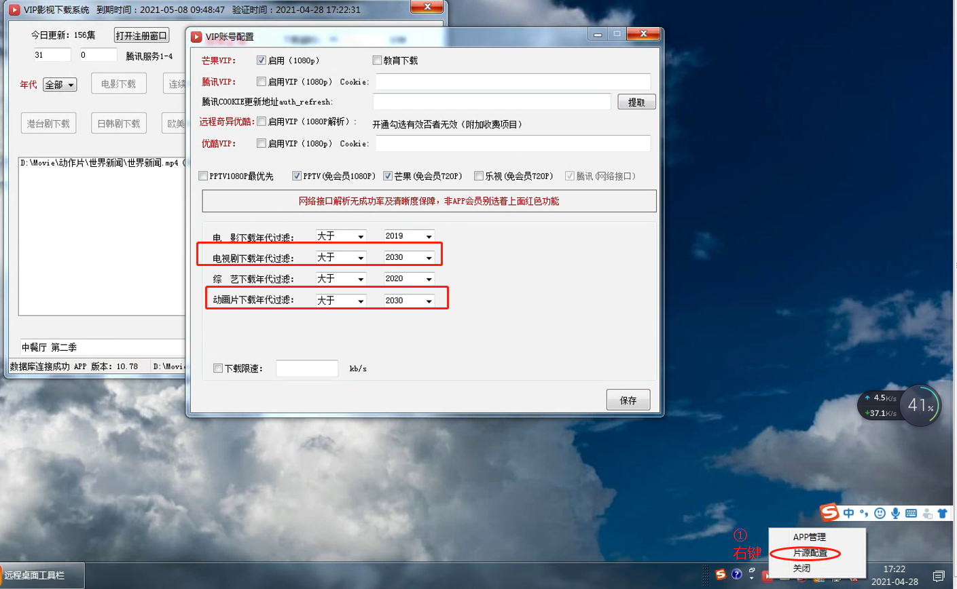Click the blue help question mark tray icon
This screenshot has height=589, width=957.
pos(736,575)
